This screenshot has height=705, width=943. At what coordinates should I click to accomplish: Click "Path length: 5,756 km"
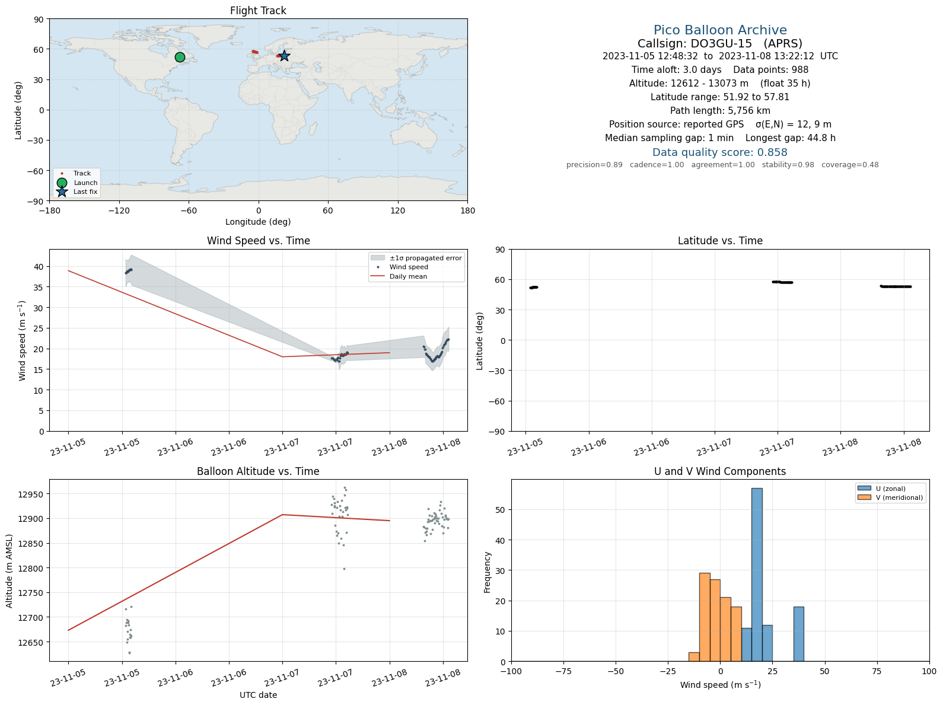click(x=720, y=111)
